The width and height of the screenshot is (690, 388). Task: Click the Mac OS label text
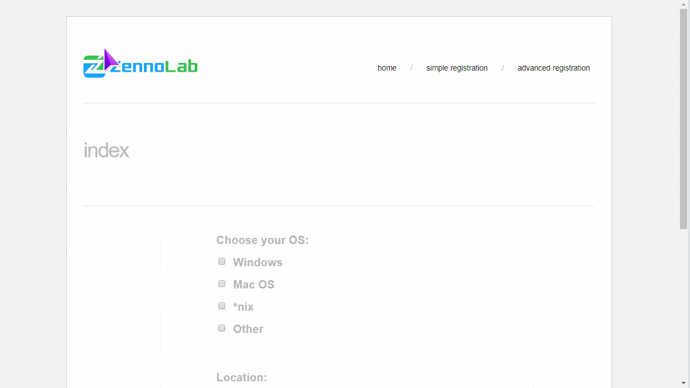[254, 284]
